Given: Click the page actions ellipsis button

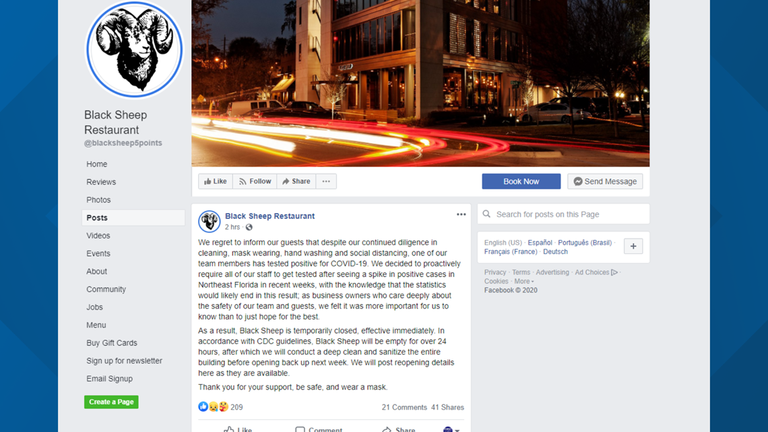Looking at the screenshot, I should 326,181.
